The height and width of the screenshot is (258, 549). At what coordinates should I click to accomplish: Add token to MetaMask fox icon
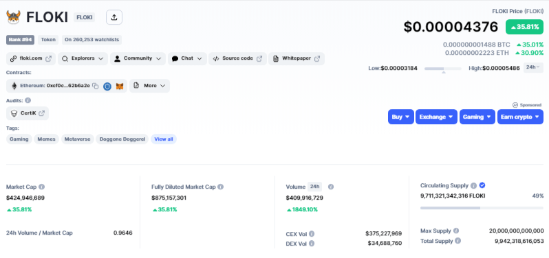120,86
